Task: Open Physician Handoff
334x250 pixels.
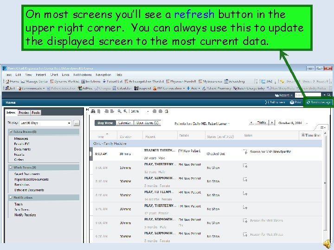Action: (181, 81)
